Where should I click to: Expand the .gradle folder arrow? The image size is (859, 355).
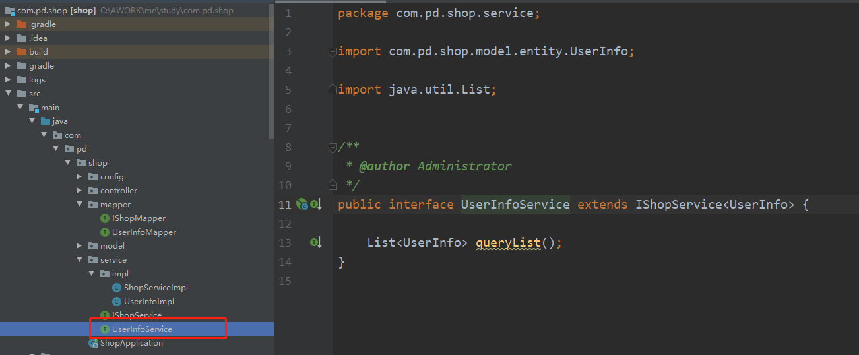click(x=8, y=24)
